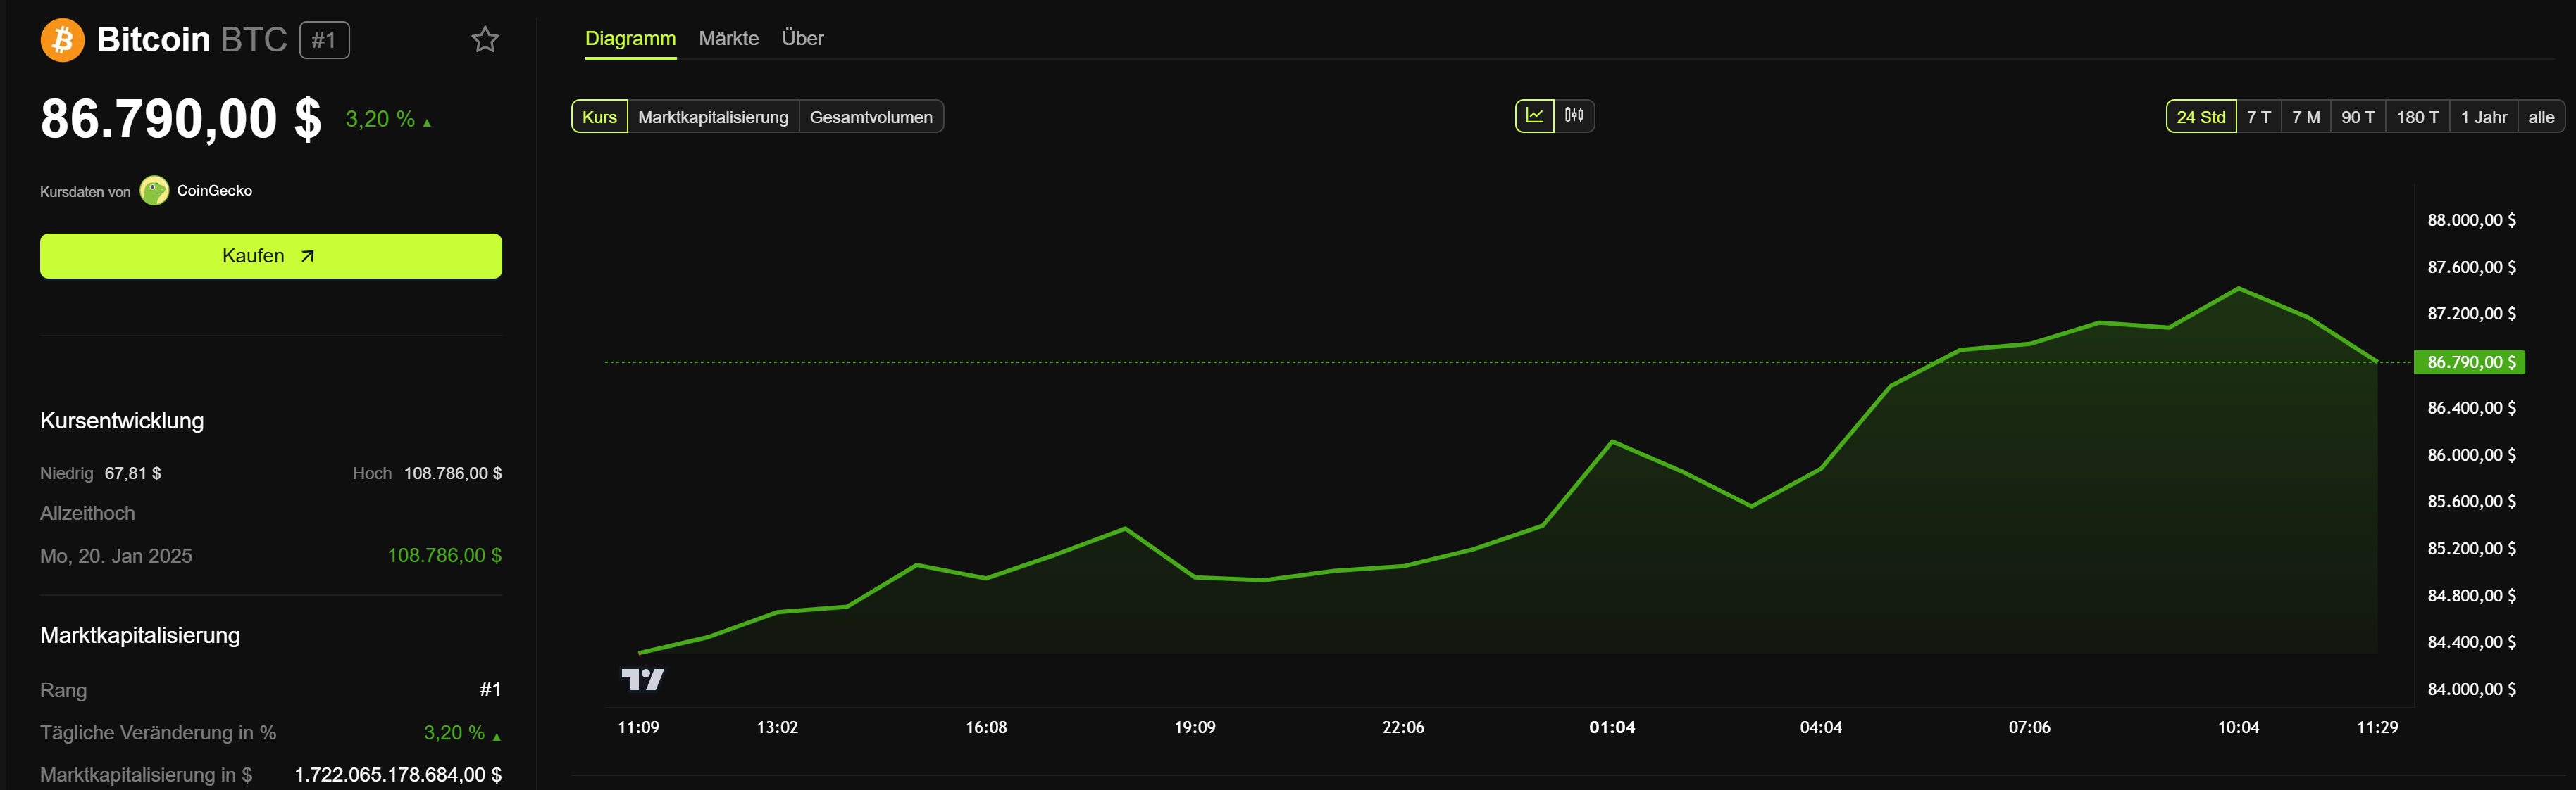
Task: Choose the alle time range
Action: tap(2540, 117)
